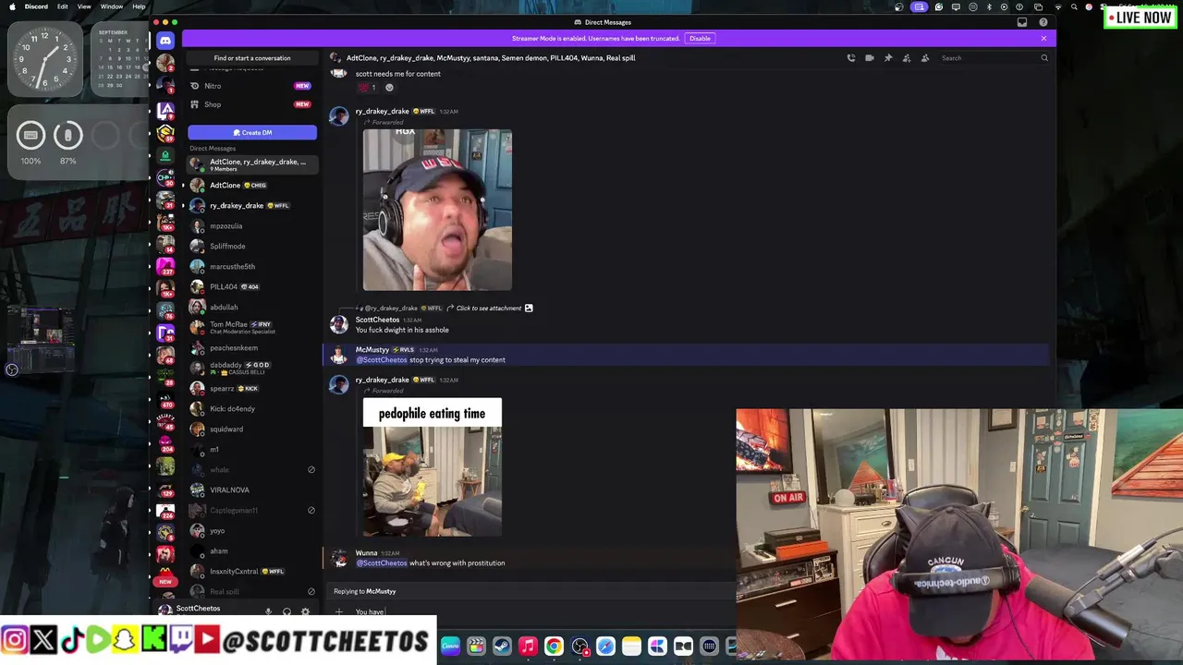Toggle microphone mute in user panel
This screenshot has width=1183, height=665.
tap(268, 611)
